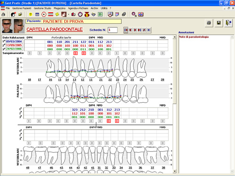This screenshot has width=235, height=176.
Task: Save the chart with floppy disk button
Action: click(219, 23)
